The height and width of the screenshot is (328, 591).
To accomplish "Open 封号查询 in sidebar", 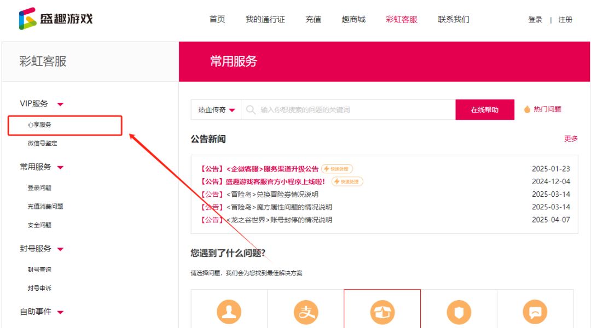I will click(x=39, y=270).
